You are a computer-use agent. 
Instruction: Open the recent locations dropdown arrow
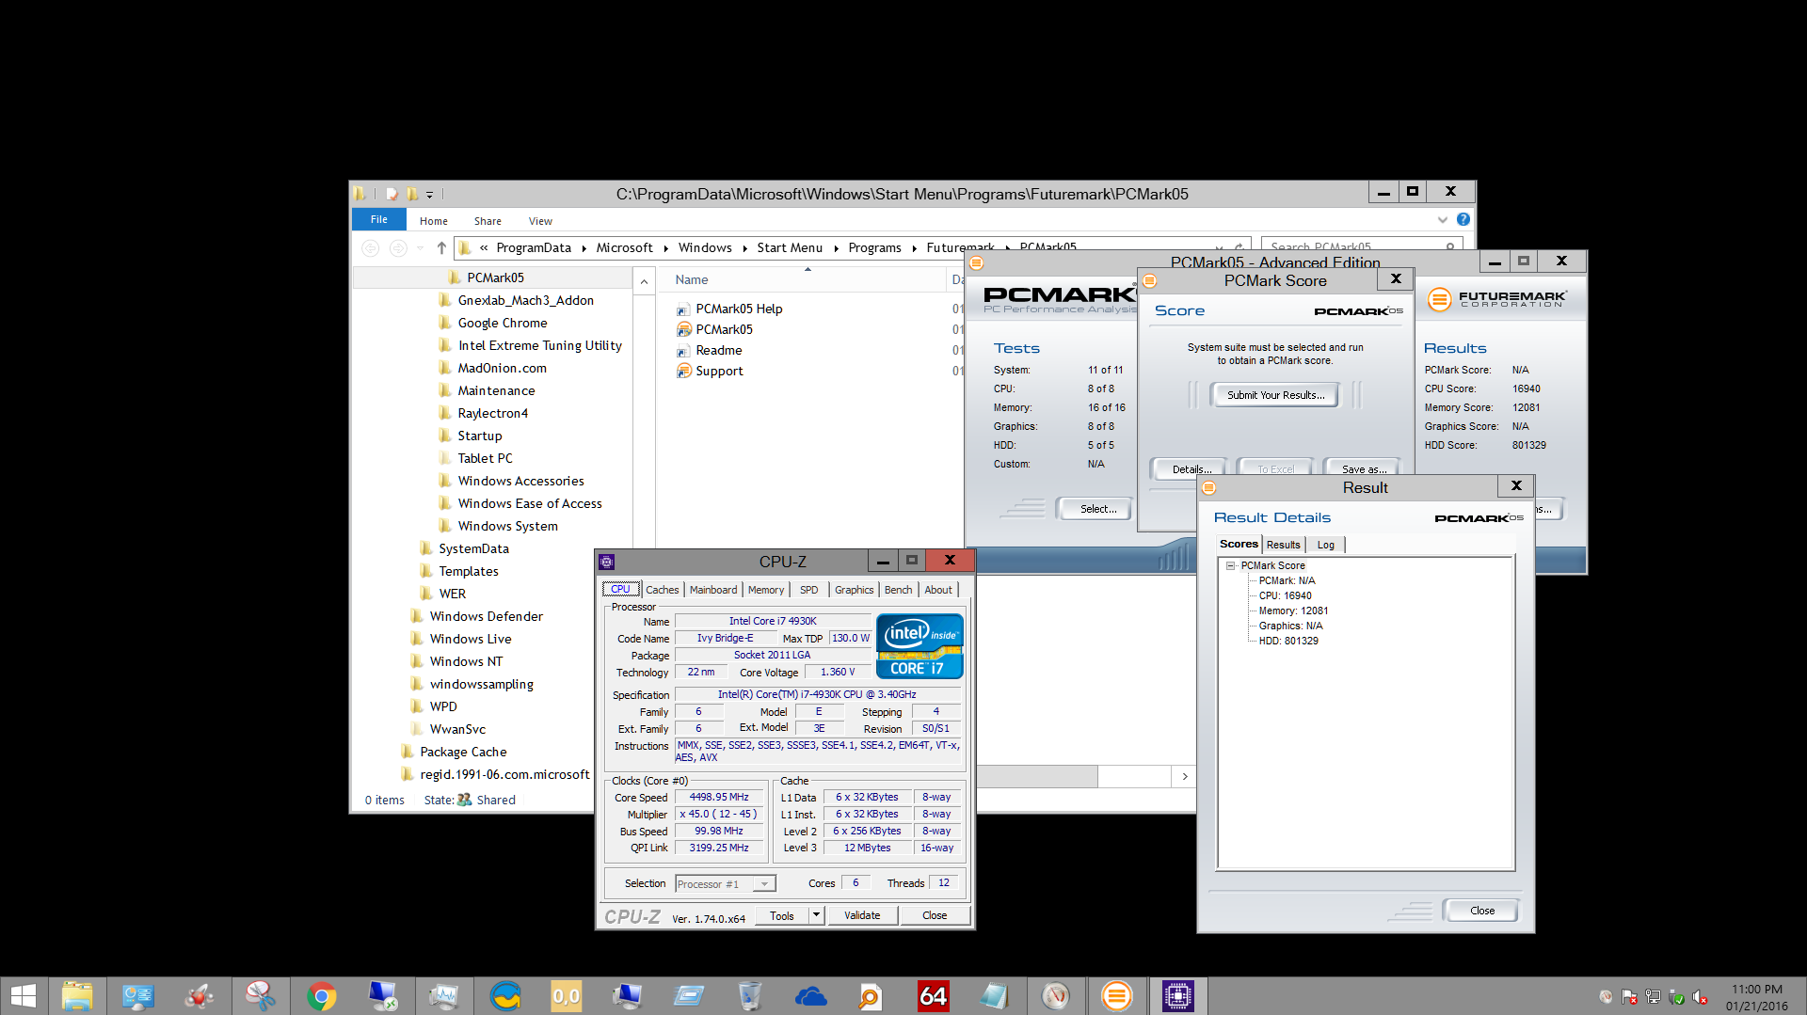pyautogui.click(x=420, y=248)
